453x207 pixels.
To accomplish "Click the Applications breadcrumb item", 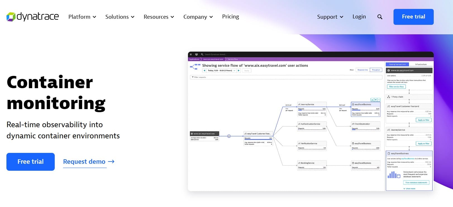I will [x=194, y=59].
